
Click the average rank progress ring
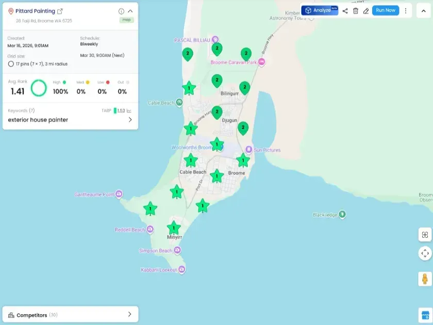click(x=39, y=88)
